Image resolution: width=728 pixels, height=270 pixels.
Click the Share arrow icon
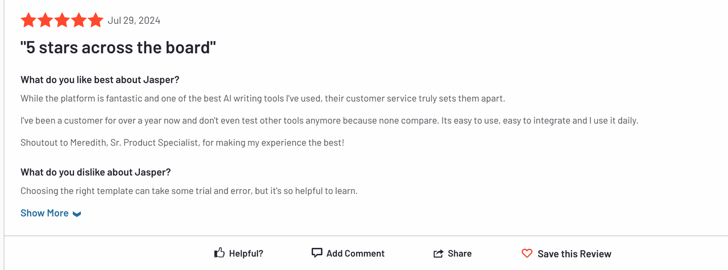point(439,254)
